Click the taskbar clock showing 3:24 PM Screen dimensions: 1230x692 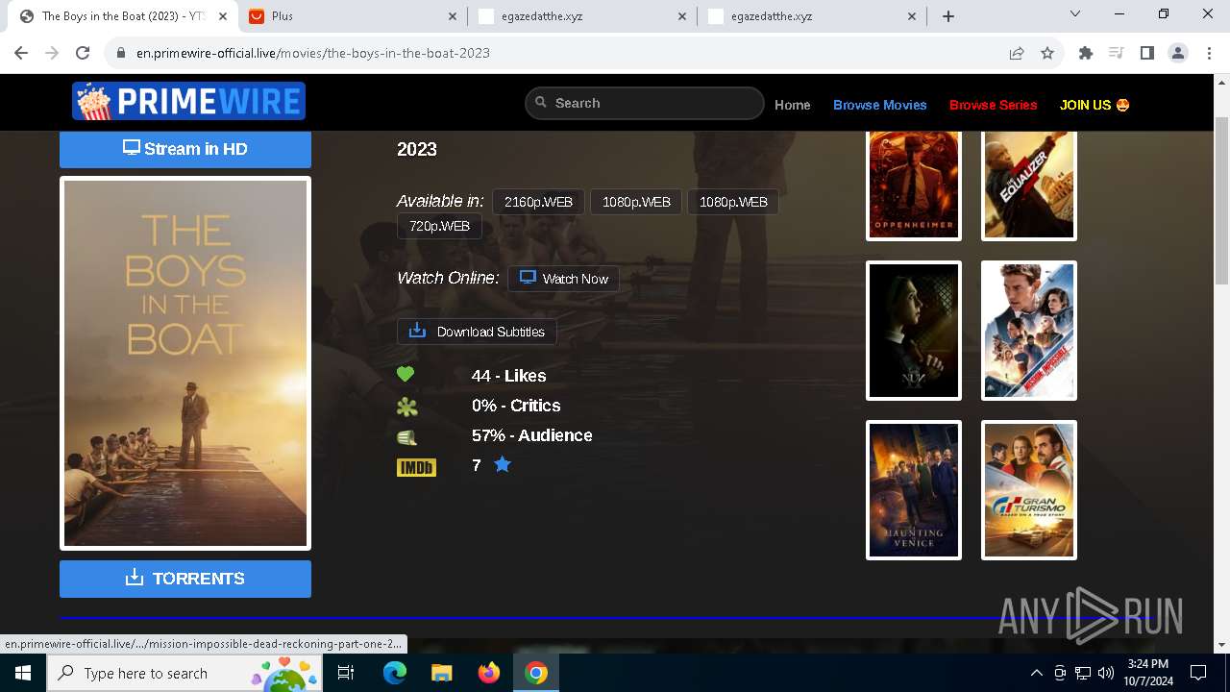[1147, 673]
